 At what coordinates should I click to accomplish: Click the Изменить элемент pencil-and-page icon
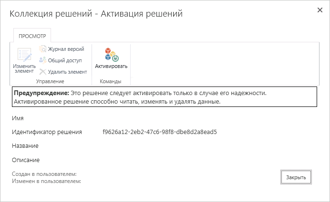pos(24,54)
